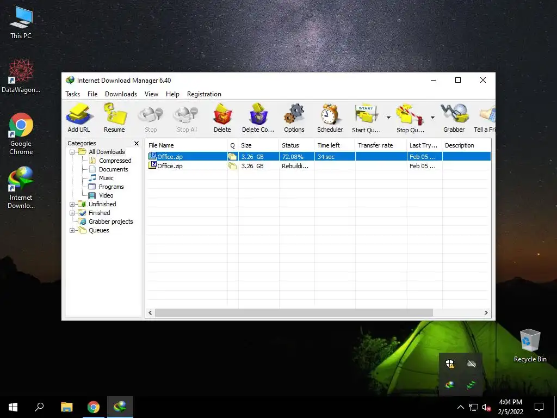The height and width of the screenshot is (418, 557).
Task: Open Start Queue dropdown arrow
Action: coord(388,118)
